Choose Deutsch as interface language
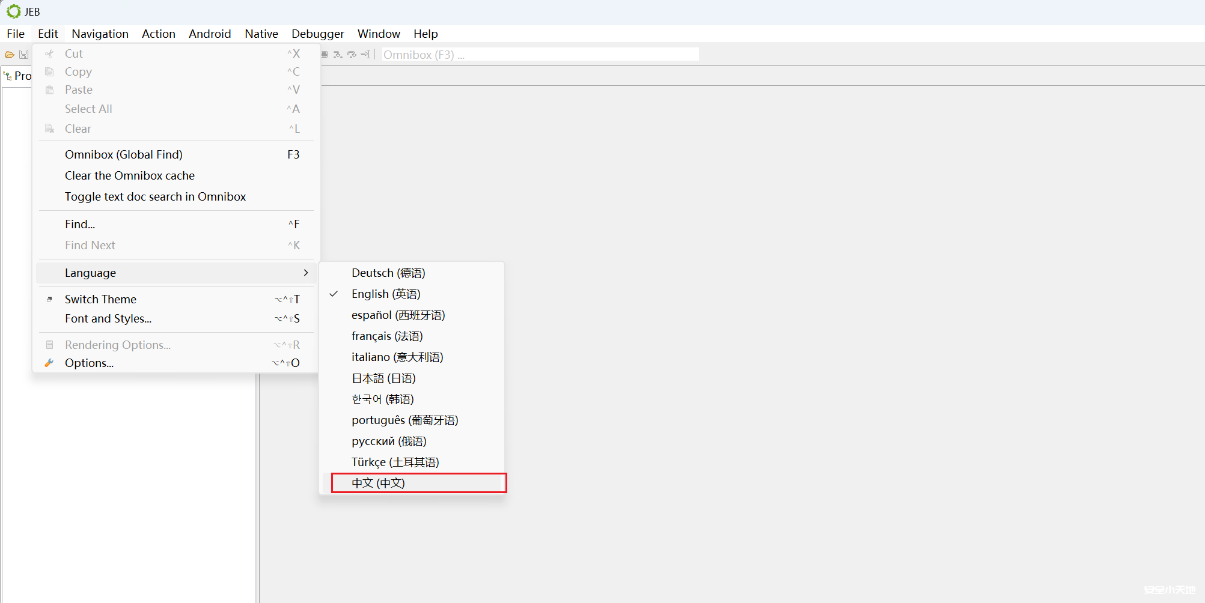The image size is (1205, 603). pos(388,273)
